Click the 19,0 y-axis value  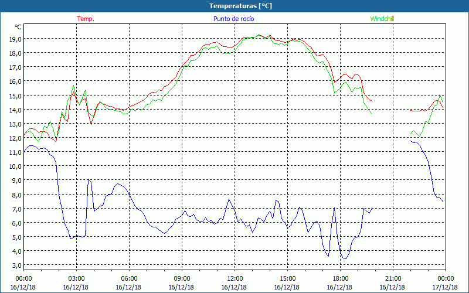15,39
